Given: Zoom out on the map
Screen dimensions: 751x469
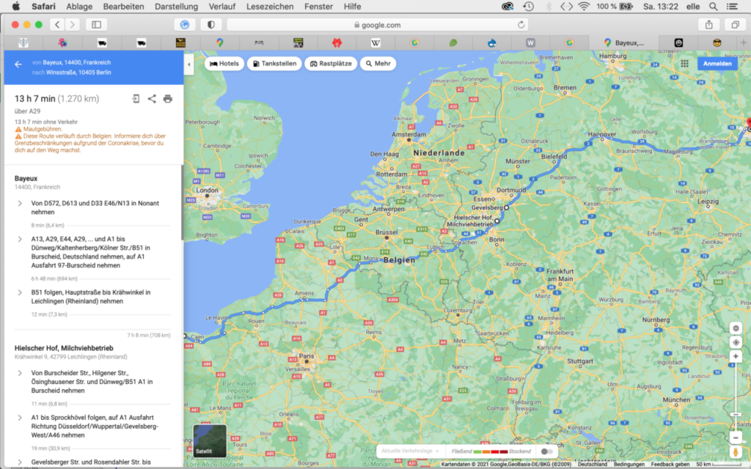Looking at the screenshot, I should point(736,437).
